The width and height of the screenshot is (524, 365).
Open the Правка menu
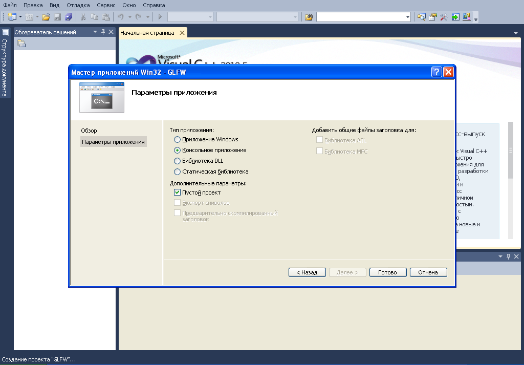click(x=33, y=5)
